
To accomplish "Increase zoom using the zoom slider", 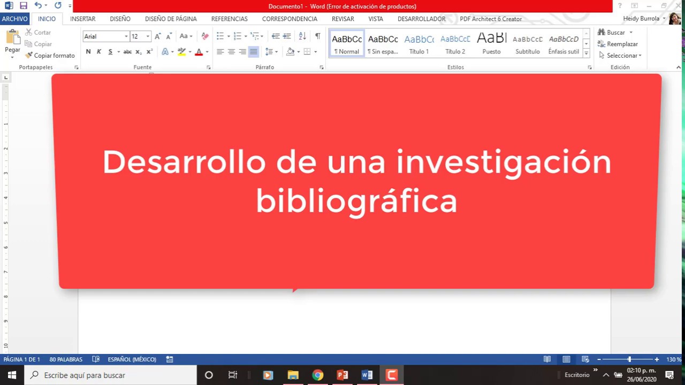I will pyautogui.click(x=657, y=359).
